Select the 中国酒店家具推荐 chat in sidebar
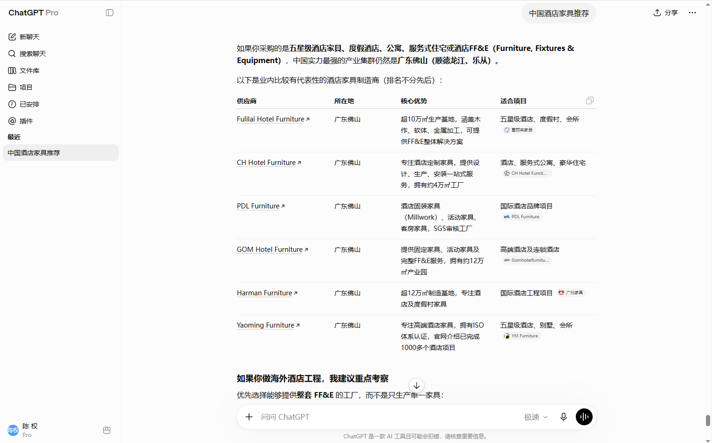712x443 pixels. click(61, 153)
